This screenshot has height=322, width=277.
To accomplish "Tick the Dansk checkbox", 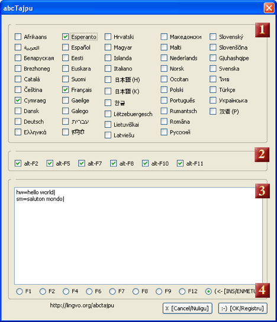I will [x=18, y=111].
